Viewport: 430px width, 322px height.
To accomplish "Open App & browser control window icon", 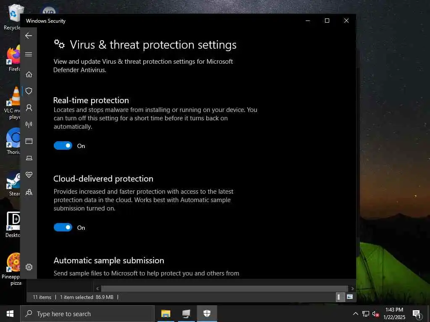I will click(29, 141).
